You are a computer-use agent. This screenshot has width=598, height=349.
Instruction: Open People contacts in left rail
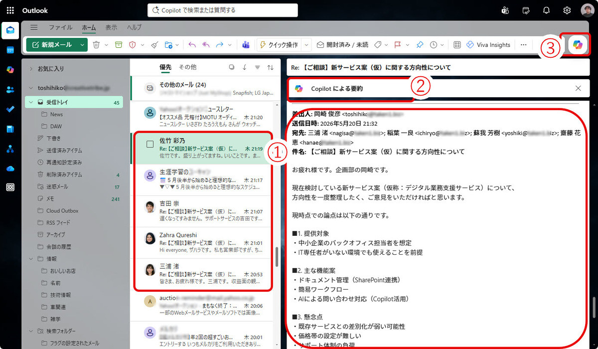10,90
